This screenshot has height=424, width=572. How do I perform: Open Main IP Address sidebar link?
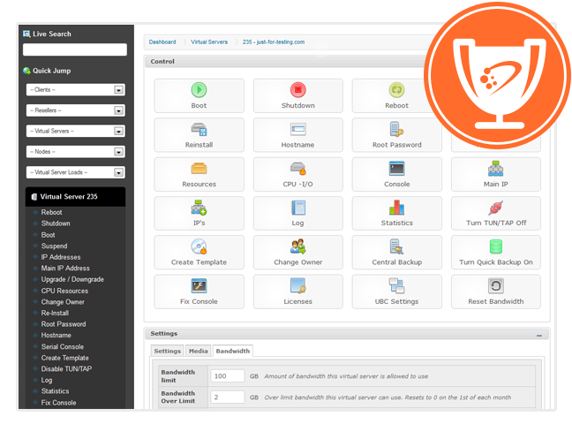point(65,269)
